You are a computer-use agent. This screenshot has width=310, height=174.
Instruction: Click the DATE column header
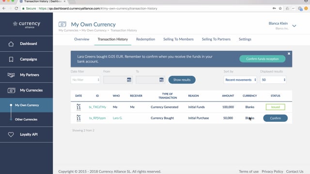[x=78, y=96]
